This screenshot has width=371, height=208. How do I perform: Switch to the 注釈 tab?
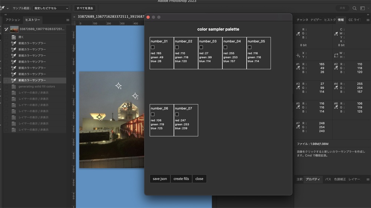point(299,179)
